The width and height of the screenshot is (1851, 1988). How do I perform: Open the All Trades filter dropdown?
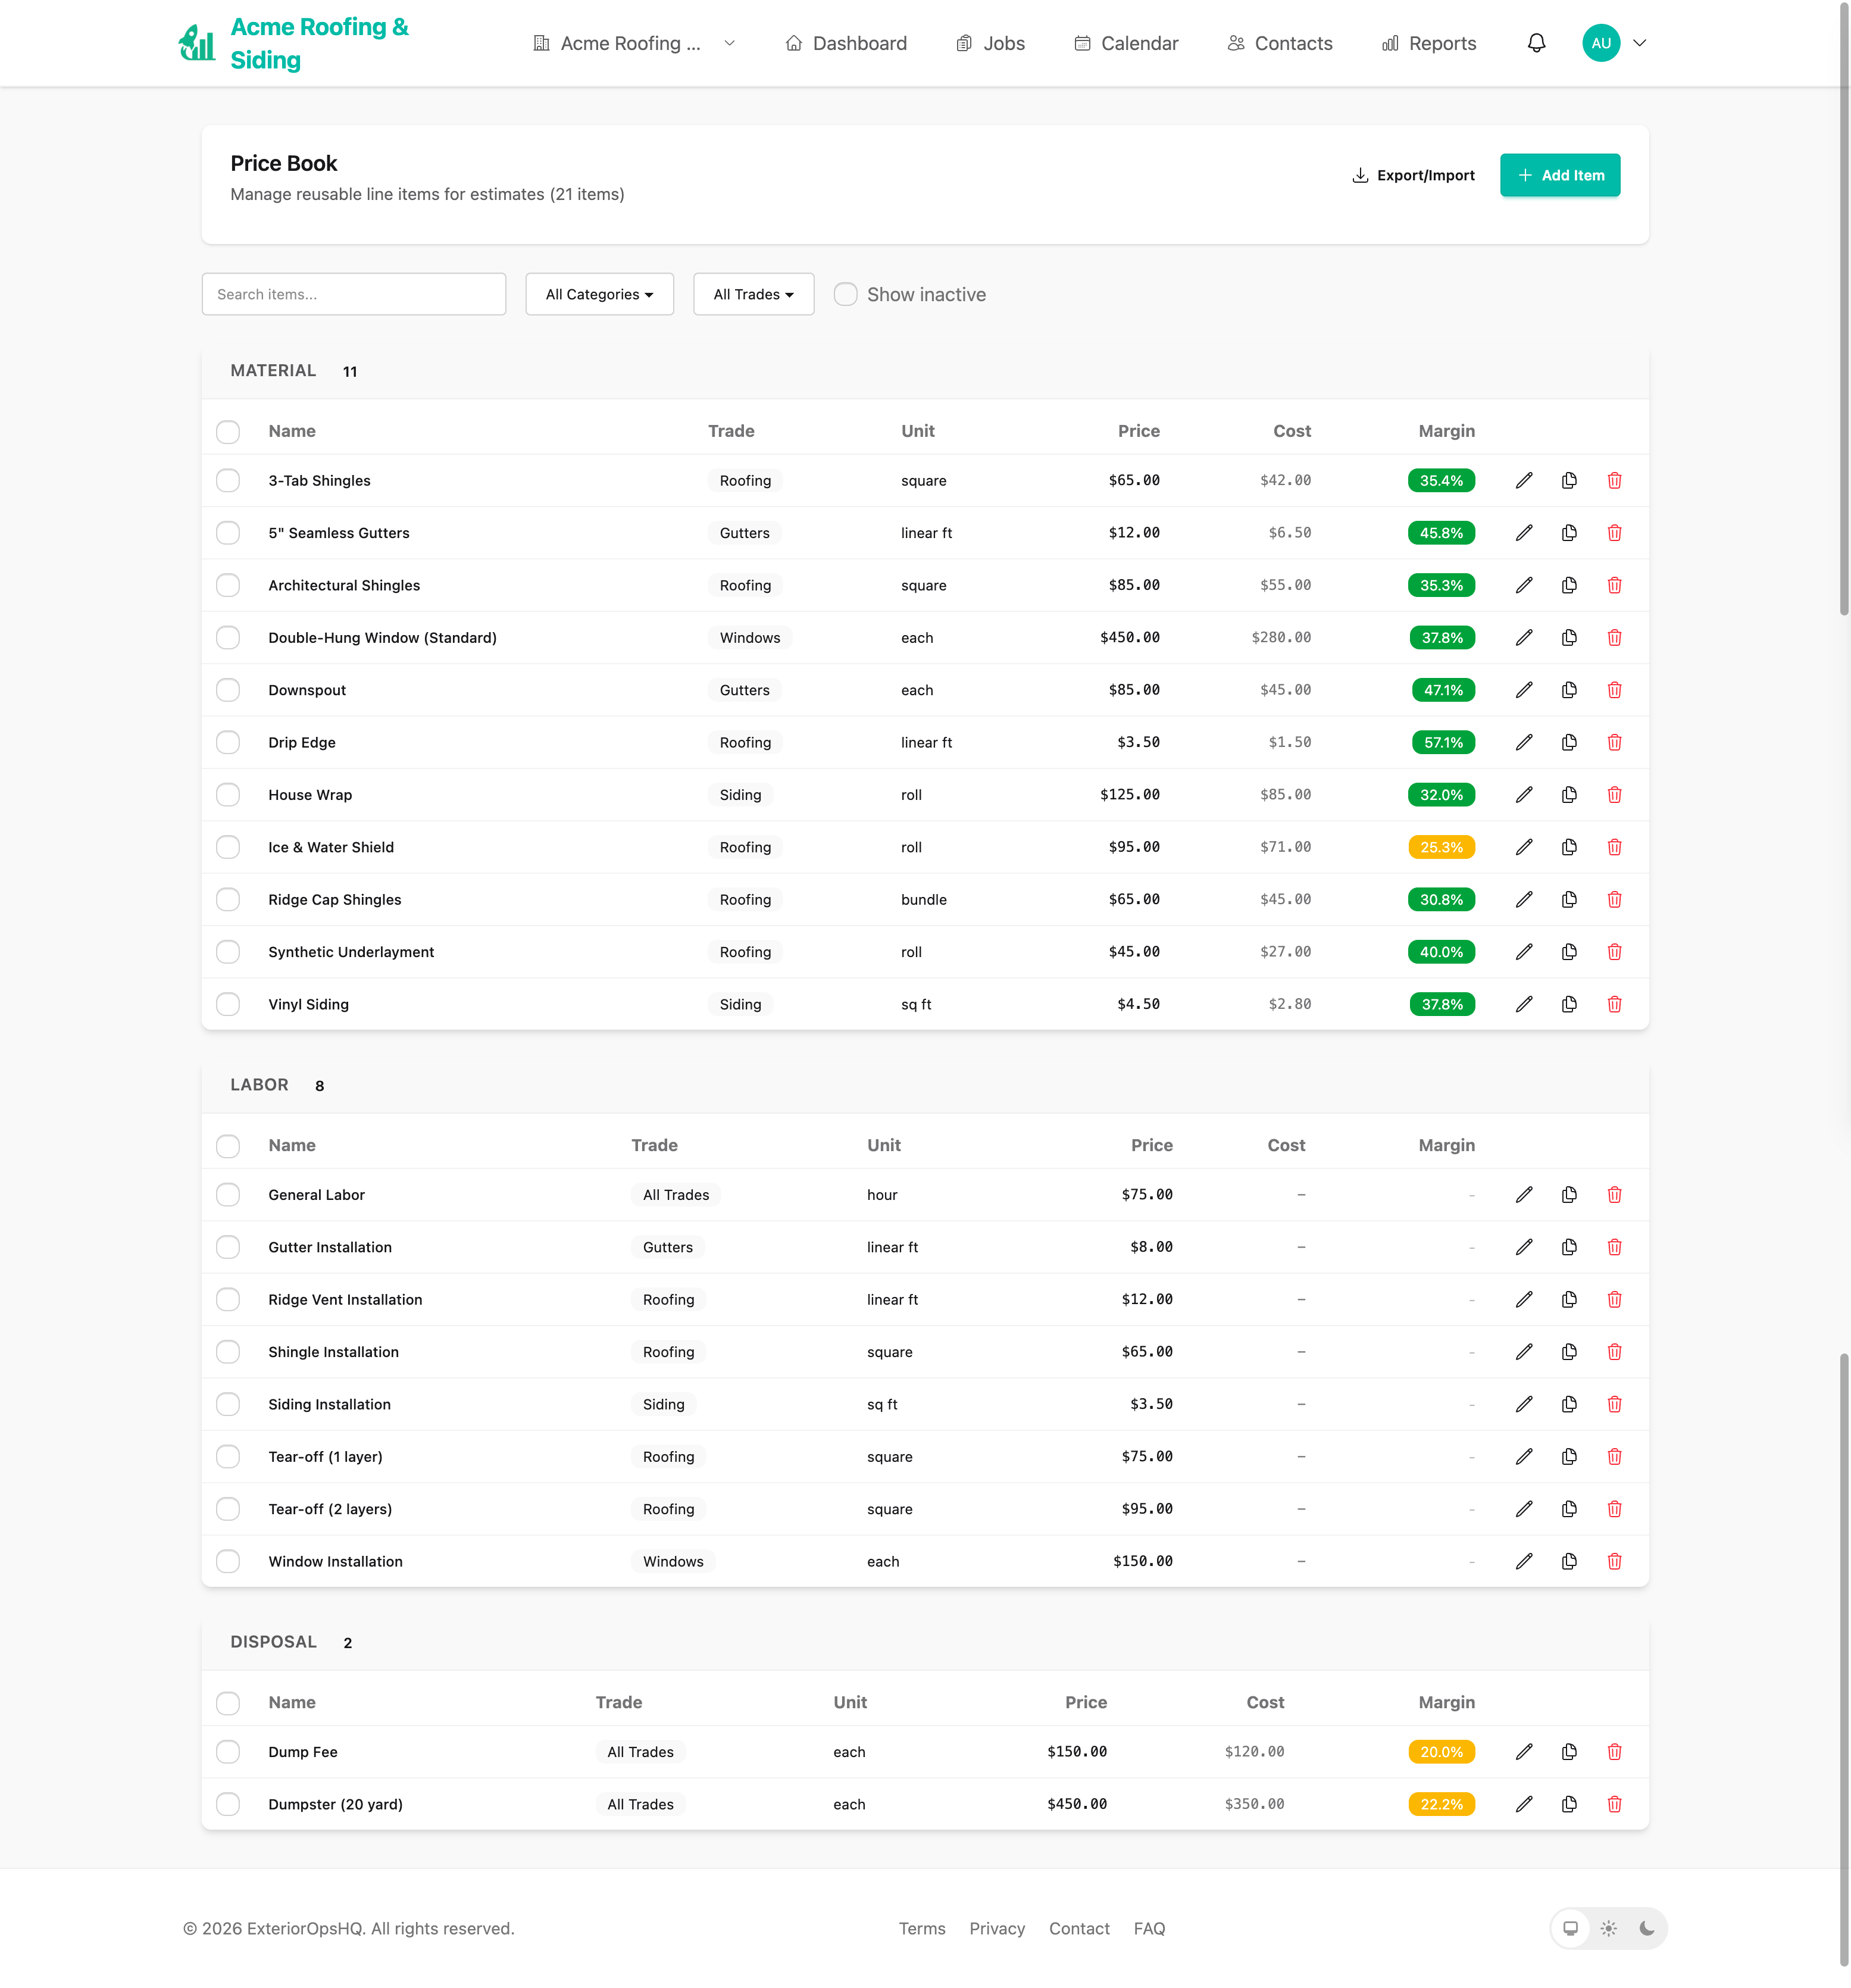pyautogui.click(x=753, y=294)
